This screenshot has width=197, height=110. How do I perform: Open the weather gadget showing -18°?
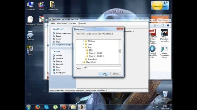point(160,5)
